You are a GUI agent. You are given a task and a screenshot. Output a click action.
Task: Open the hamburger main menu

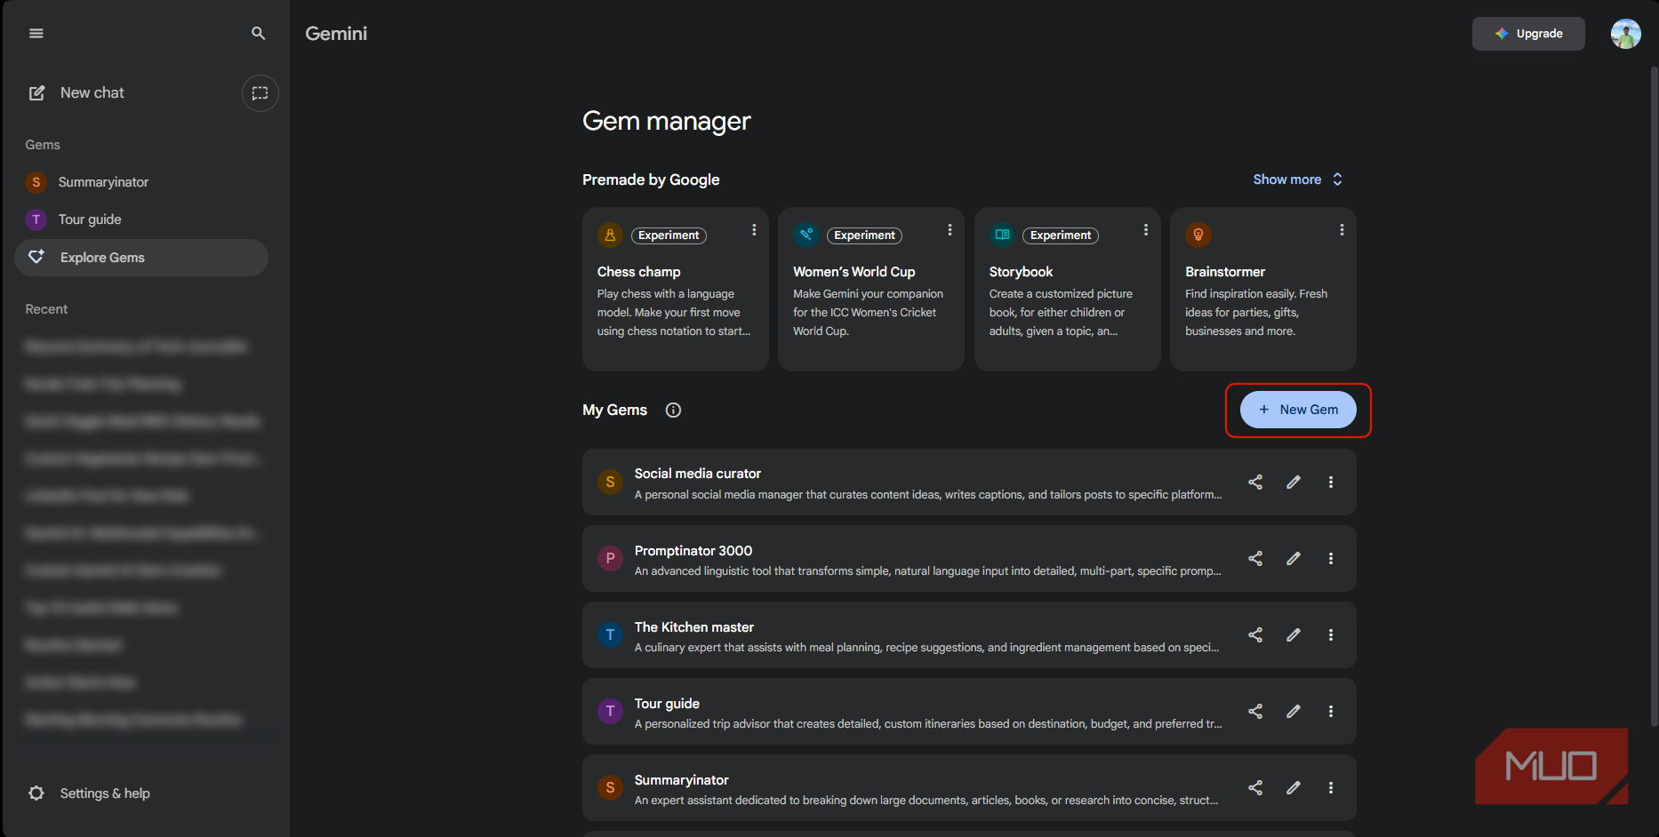tap(36, 34)
